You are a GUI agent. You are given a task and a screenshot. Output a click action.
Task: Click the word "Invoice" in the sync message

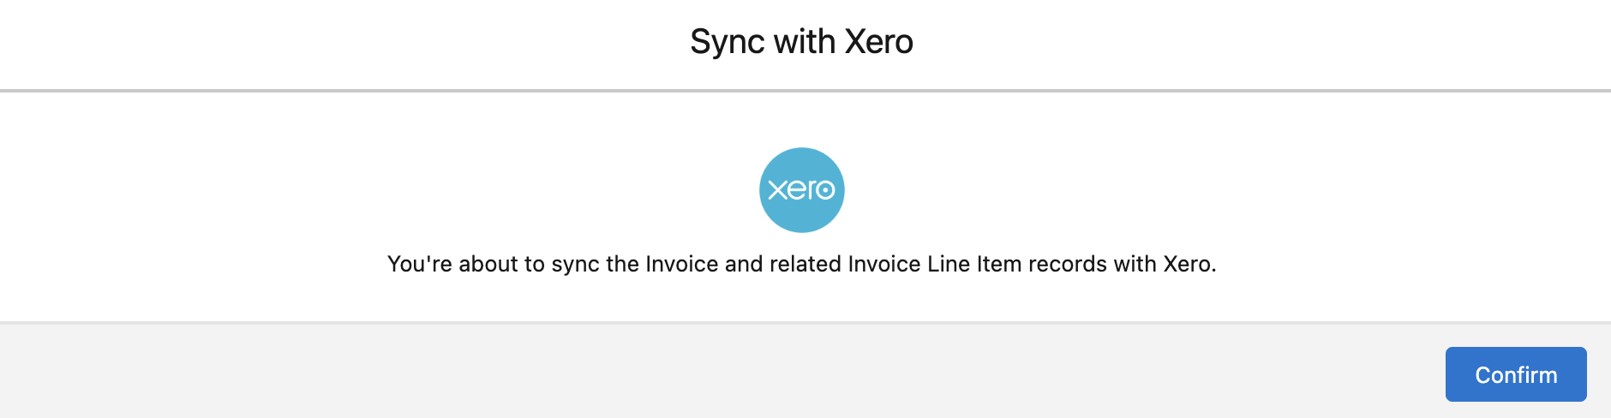point(681,264)
